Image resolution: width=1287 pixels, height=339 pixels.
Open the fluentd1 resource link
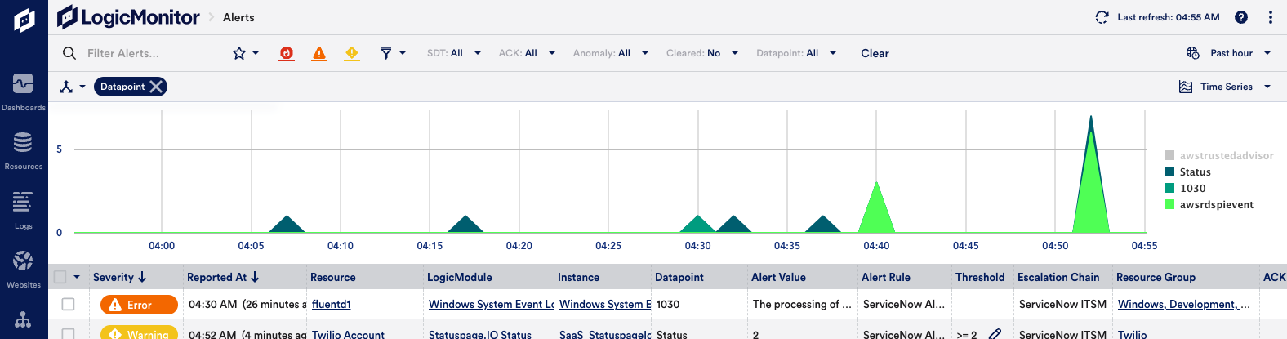coord(331,304)
